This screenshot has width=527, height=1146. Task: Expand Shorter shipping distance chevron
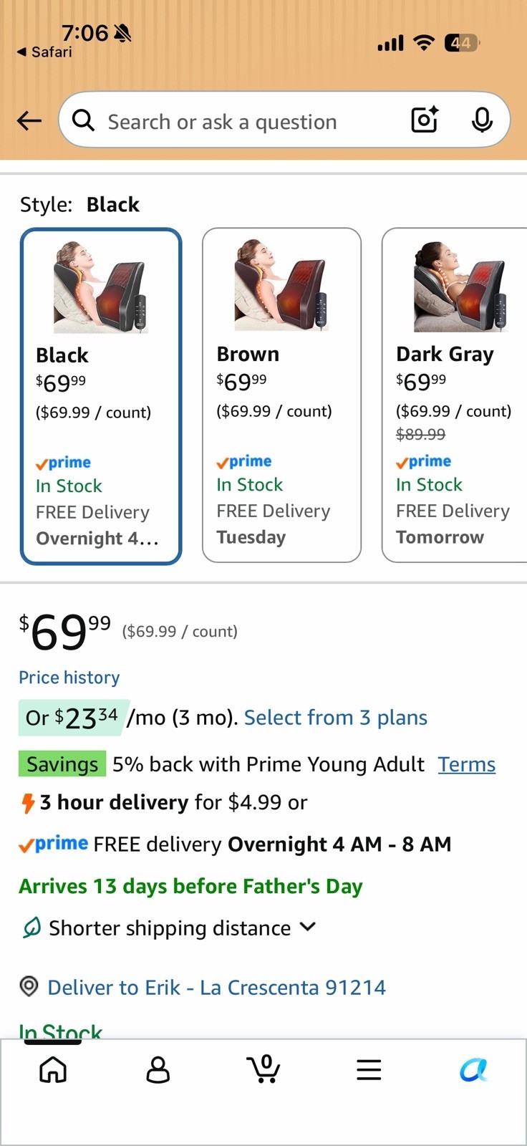coord(308,927)
